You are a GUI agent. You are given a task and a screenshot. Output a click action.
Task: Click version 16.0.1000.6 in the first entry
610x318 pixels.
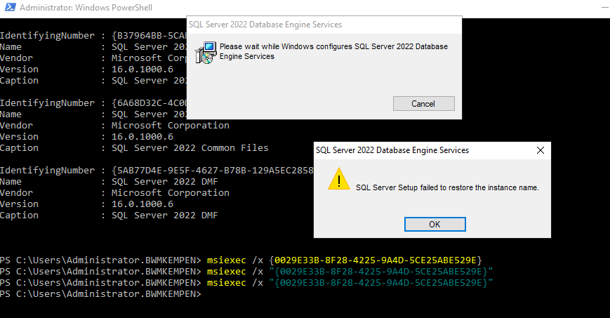click(x=142, y=69)
